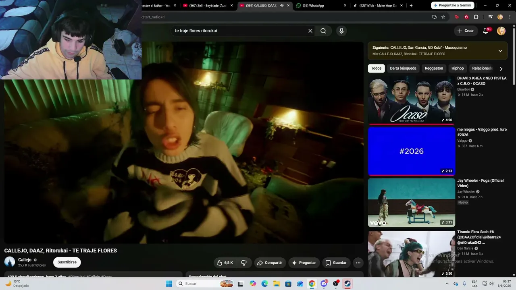Open the YouTube account avatar menu
Image resolution: width=516 pixels, height=290 pixels.
click(501, 31)
